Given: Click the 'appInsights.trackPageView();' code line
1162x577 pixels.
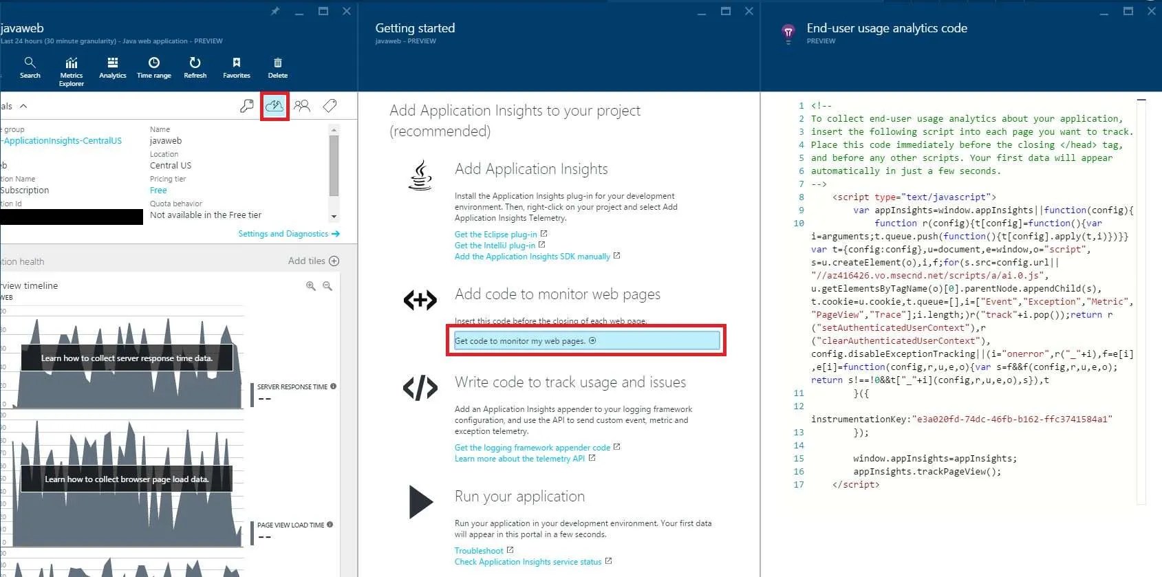Looking at the screenshot, I should (x=927, y=472).
